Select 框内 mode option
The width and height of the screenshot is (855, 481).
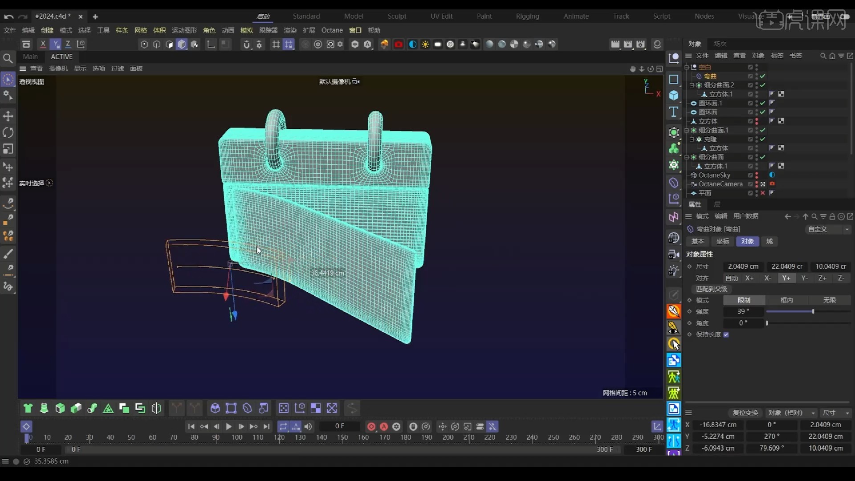pyautogui.click(x=787, y=300)
